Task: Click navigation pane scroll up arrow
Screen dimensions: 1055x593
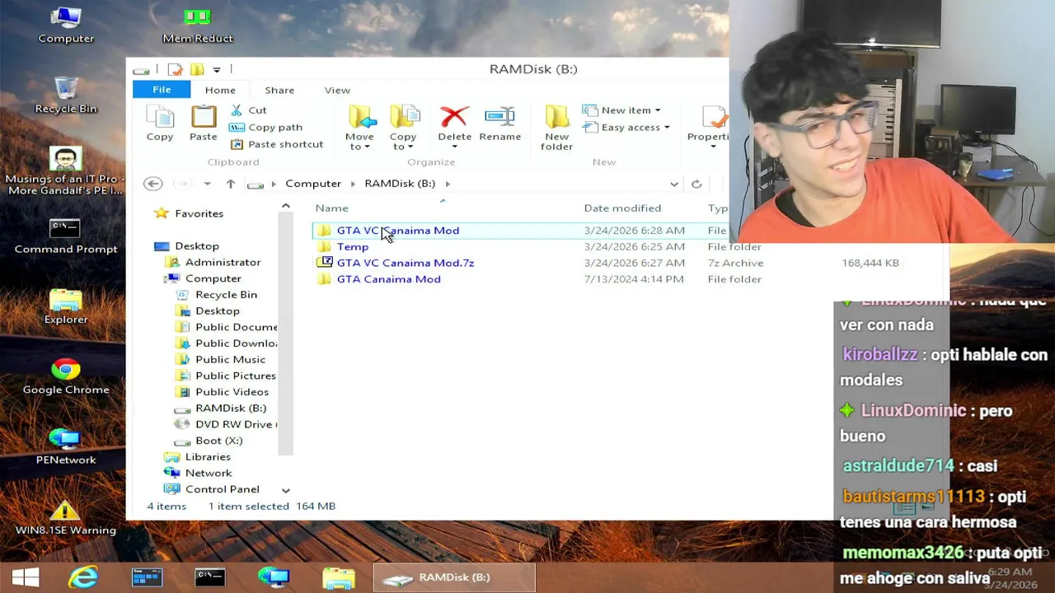Action: coord(286,206)
